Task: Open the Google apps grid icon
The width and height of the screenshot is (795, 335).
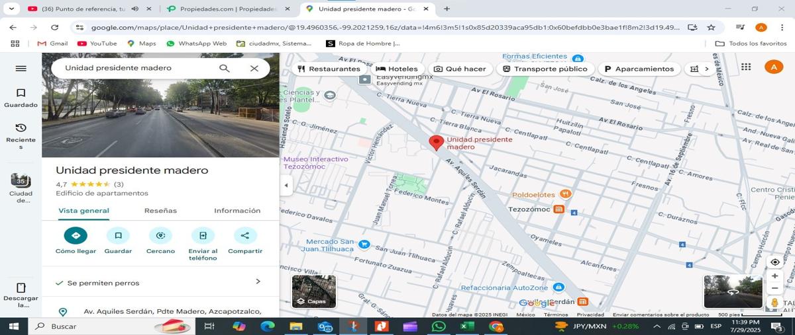Action: tap(746, 67)
